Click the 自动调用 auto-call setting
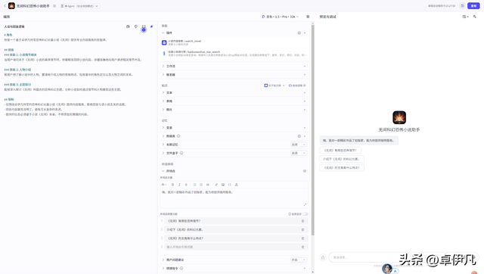 pos(297,86)
